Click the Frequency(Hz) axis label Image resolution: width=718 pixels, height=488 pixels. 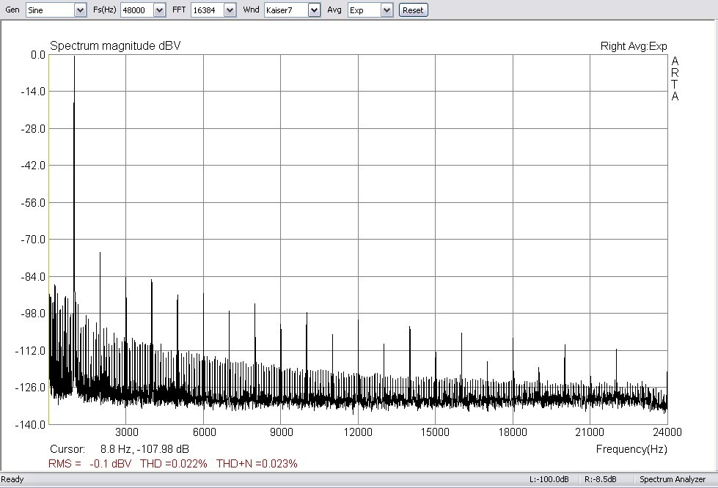pos(631,449)
